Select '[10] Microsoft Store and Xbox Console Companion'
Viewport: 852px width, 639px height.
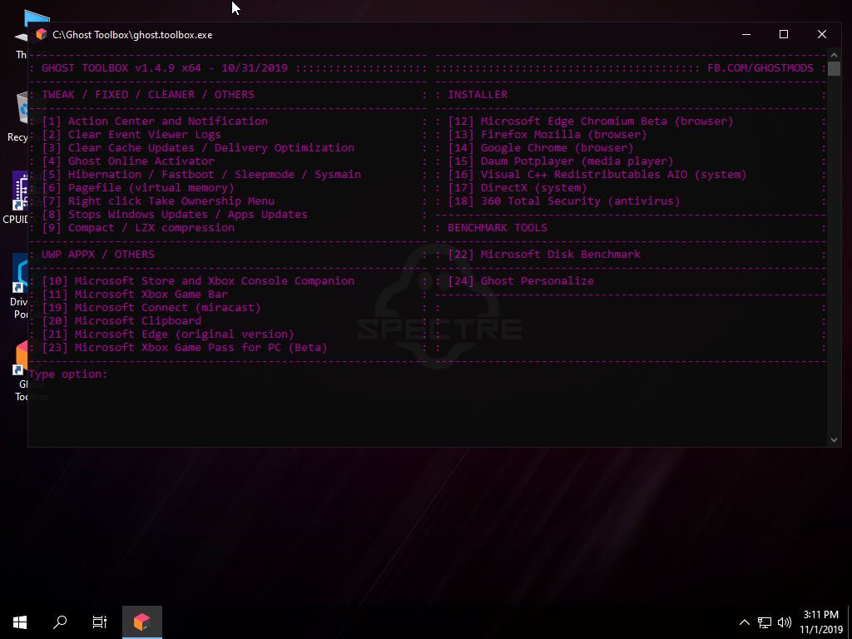[x=198, y=281]
